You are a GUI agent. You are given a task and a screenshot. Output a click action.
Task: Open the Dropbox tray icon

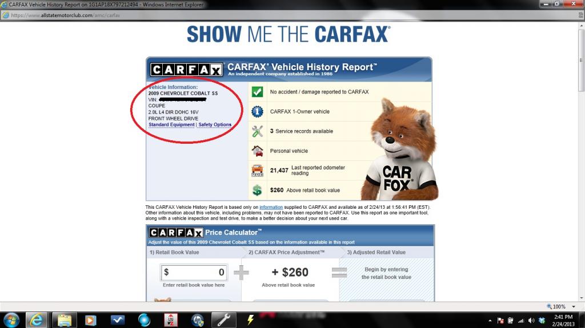[x=542, y=321]
